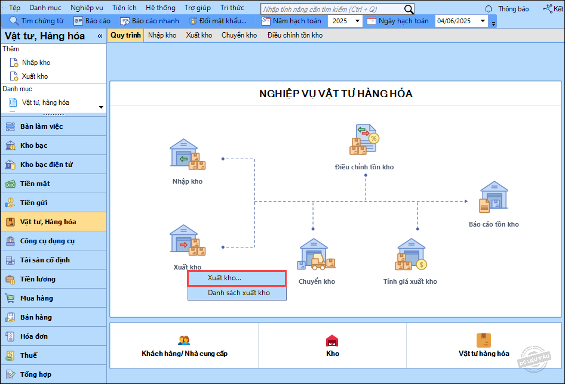Open the Hệ thống menu

point(161,8)
